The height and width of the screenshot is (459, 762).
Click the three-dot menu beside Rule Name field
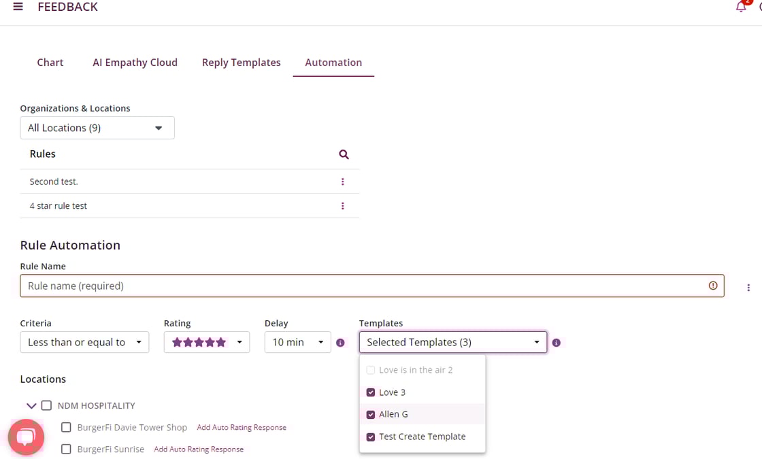[x=748, y=288]
